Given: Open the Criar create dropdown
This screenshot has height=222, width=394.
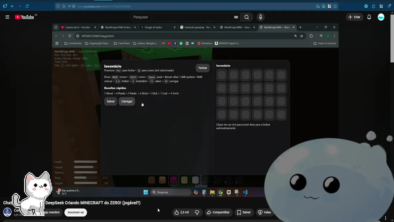Looking at the screenshot, I should click(354, 17).
